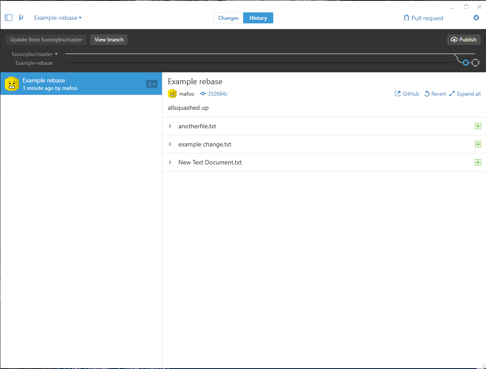Click the green plus icon for example change.txt

(477, 144)
